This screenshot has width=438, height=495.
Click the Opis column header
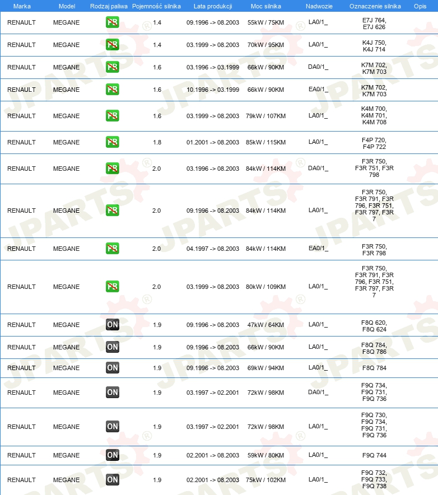420,6
